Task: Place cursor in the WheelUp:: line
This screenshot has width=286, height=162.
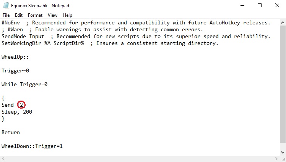Action: click(14, 57)
